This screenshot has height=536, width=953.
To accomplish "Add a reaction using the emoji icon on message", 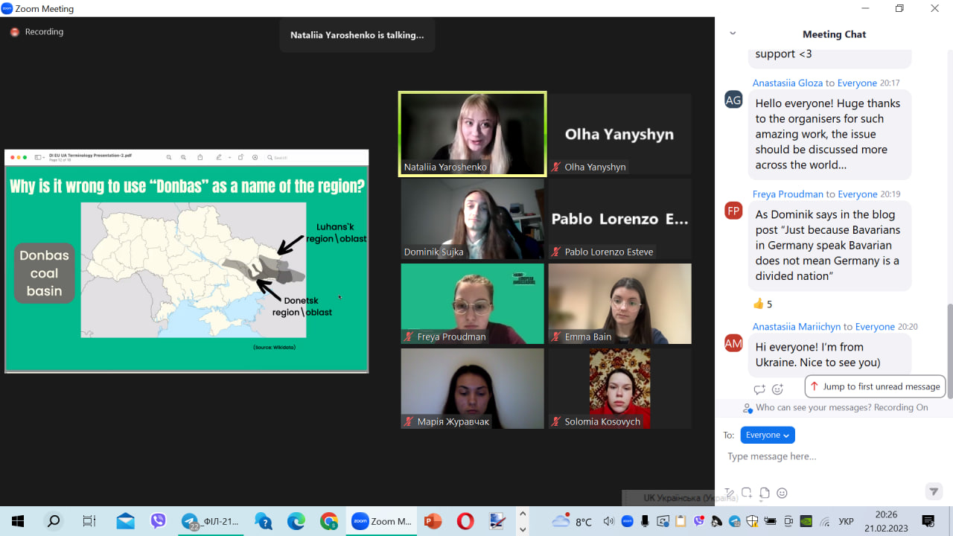I will (x=777, y=389).
